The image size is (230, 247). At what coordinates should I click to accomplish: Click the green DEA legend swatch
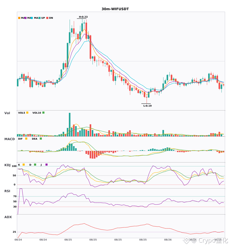[x=41, y=139]
